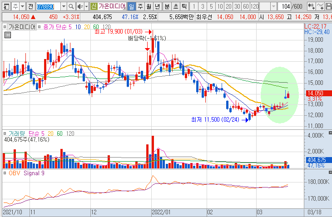Select the 틱 tick period tab
Viewport: 332px width, 217px height.
pos(184,6)
